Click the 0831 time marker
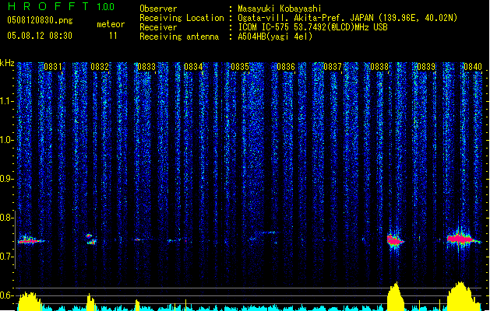 click(53, 67)
